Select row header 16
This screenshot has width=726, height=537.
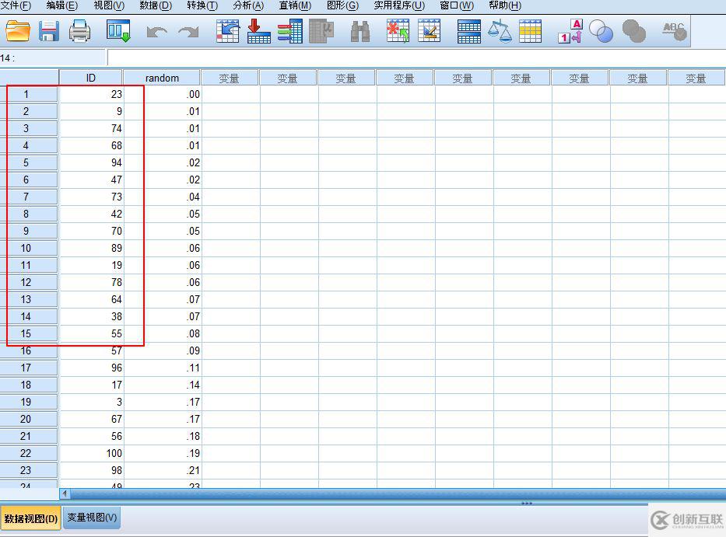pos(29,351)
